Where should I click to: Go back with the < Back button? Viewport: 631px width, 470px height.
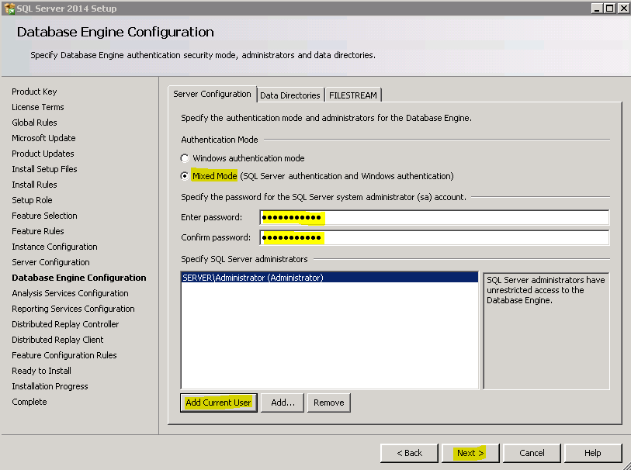click(409, 453)
